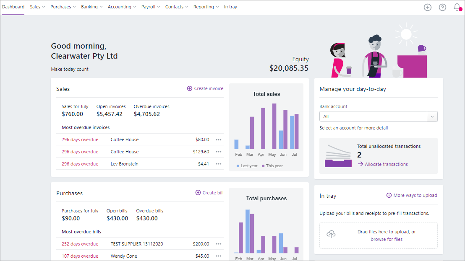The image size is (465, 261).
Task: Expand the Sales menu
Action: 37,7
